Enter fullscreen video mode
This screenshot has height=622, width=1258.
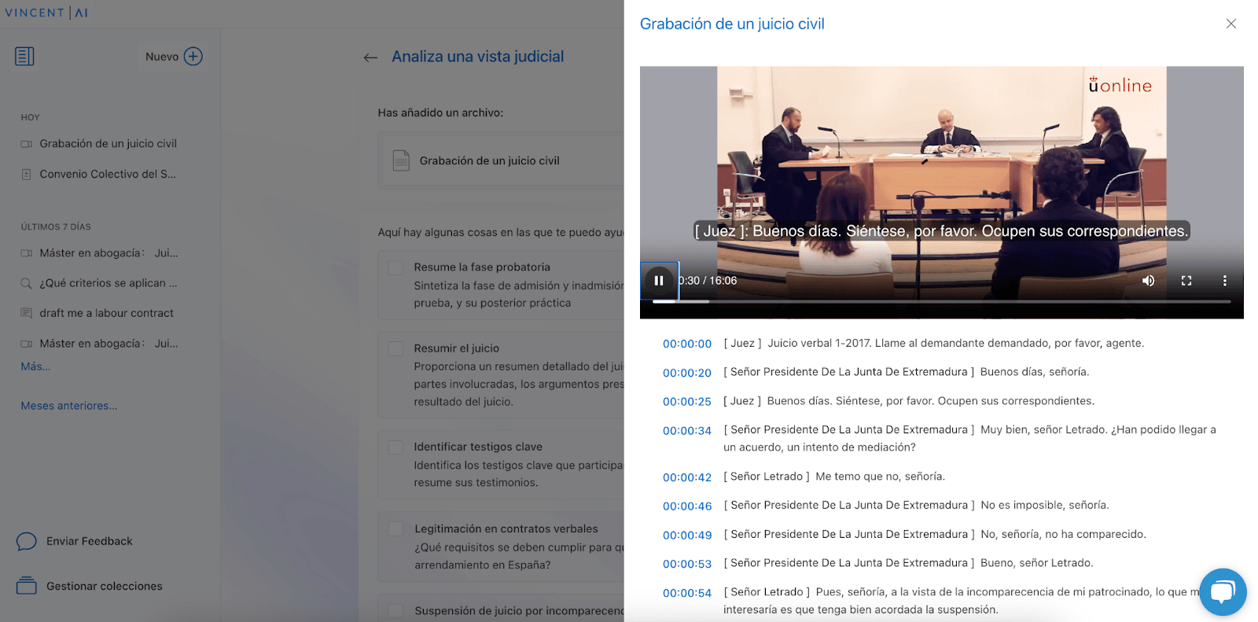tap(1186, 281)
